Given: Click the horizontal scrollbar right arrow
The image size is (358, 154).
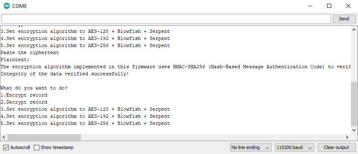Looking at the screenshot, I should 347,137.
